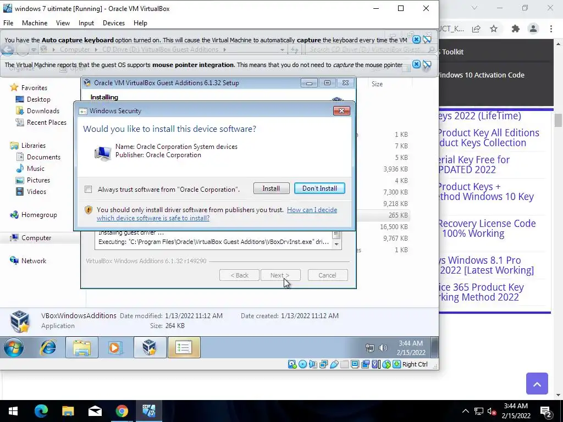Open 'Windows 8.1 Pro 2022 [Latest Working]' link

(x=486, y=265)
